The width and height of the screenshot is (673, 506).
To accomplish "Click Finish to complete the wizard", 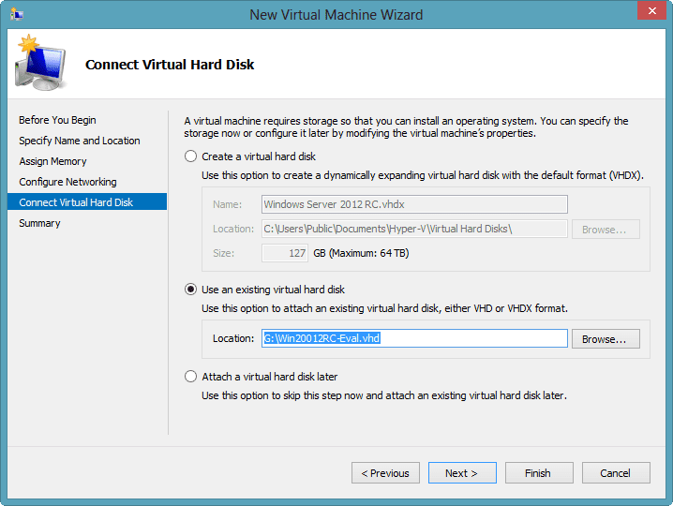I will (539, 473).
